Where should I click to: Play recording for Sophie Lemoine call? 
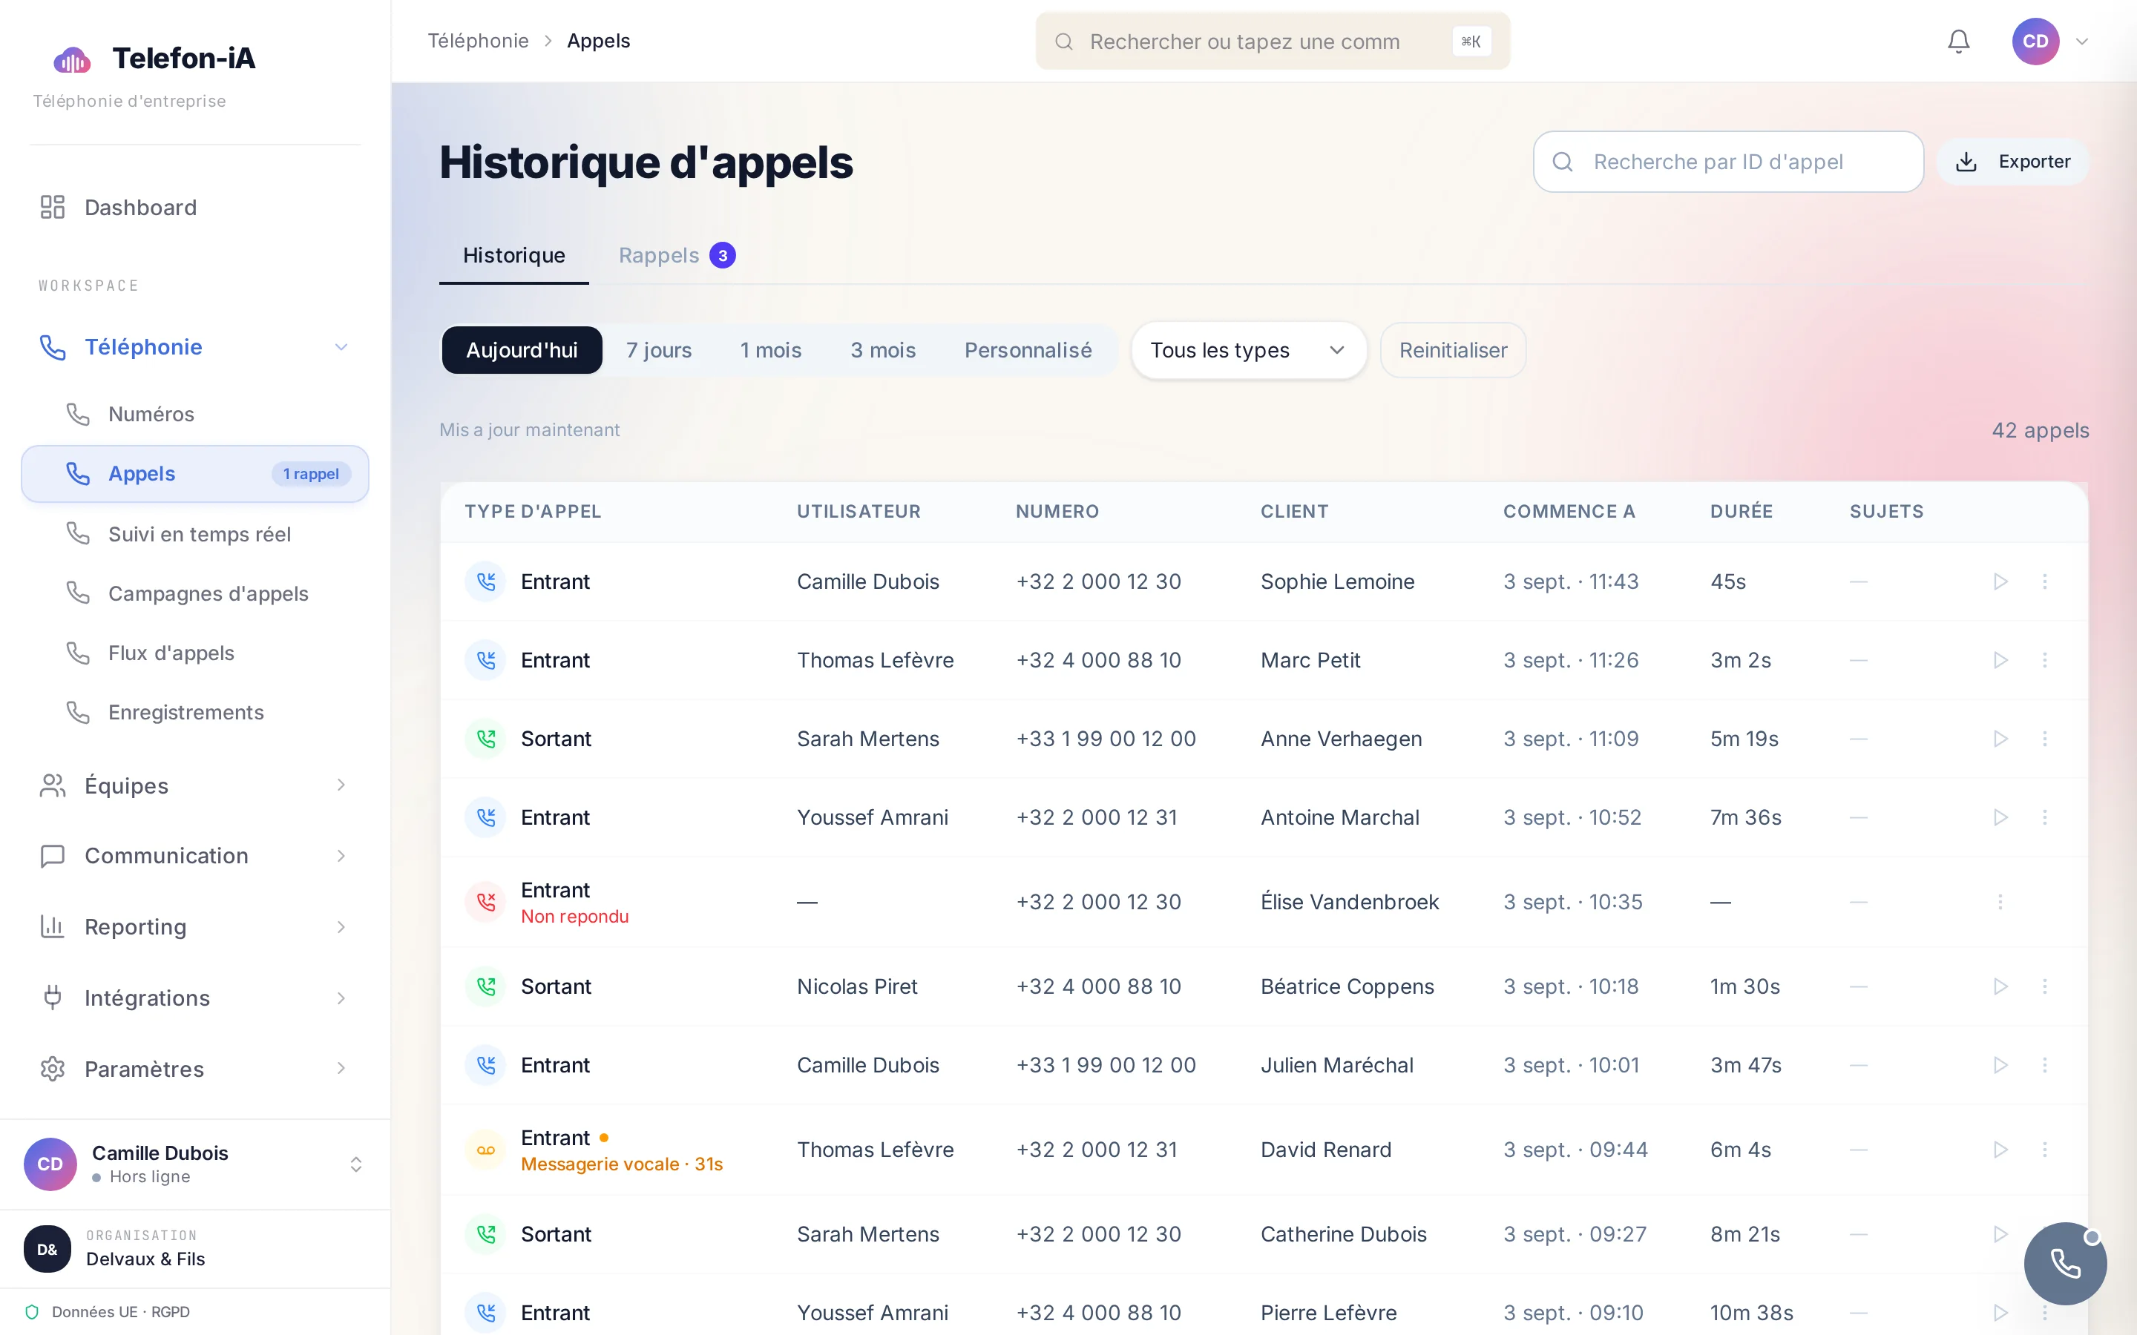click(x=2000, y=581)
